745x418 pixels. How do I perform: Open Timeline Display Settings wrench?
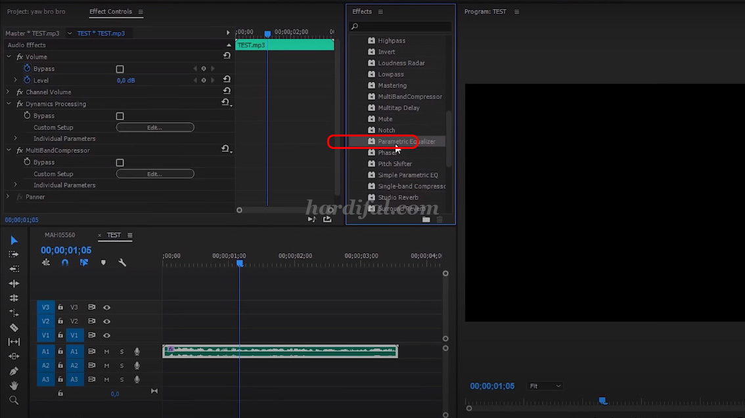click(122, 262)
